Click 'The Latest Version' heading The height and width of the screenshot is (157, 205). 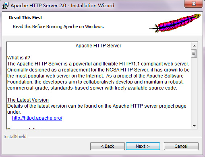[28, 100]
